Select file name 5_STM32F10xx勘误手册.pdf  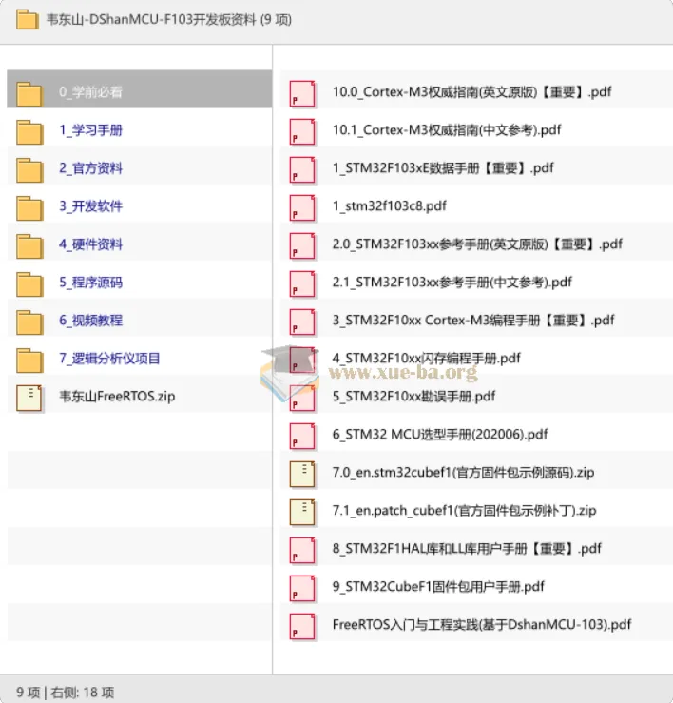(413, 397)
